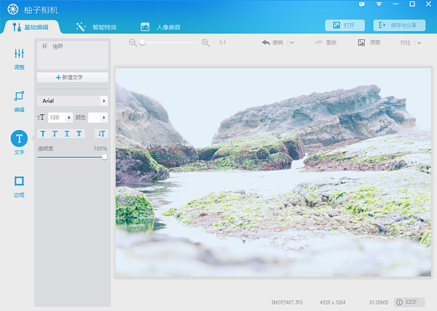Click the 4928 x 3264 dimensions text
Image resolution: width=437 pixels, height=311 pixels.
click(333, 302)
